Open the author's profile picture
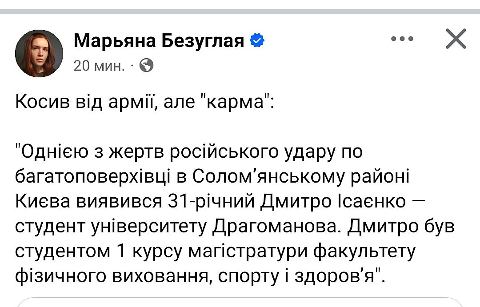 39,53
